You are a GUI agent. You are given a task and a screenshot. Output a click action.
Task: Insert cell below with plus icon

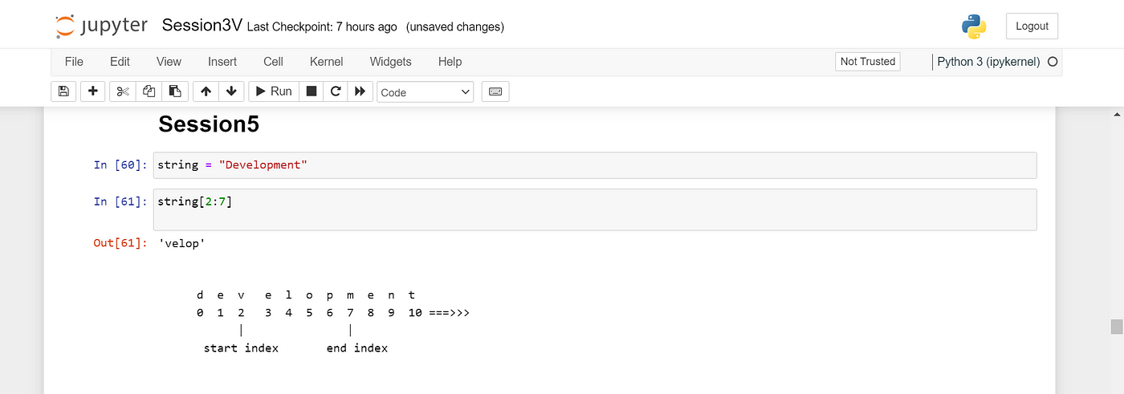pos(92,91)
